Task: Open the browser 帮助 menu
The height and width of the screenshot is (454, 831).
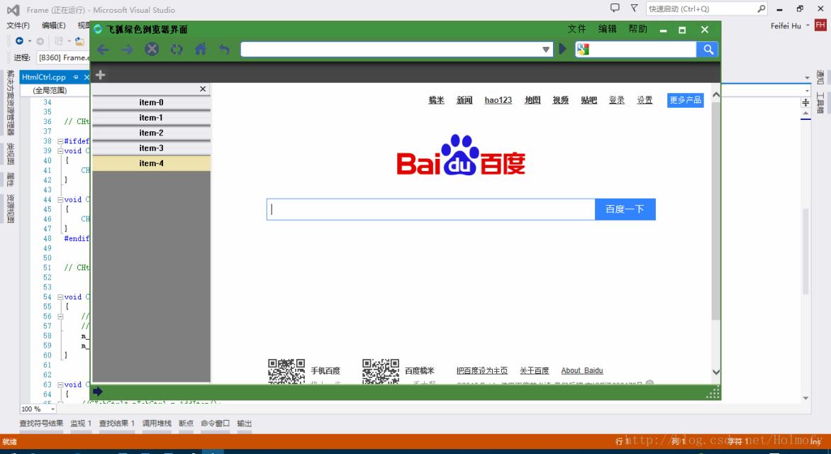Action: pyautogui.click(x=638, y=29)
